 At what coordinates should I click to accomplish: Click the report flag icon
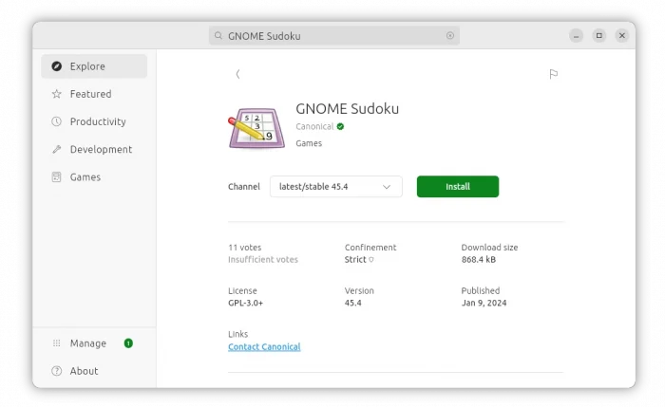[x=553, y=74]
